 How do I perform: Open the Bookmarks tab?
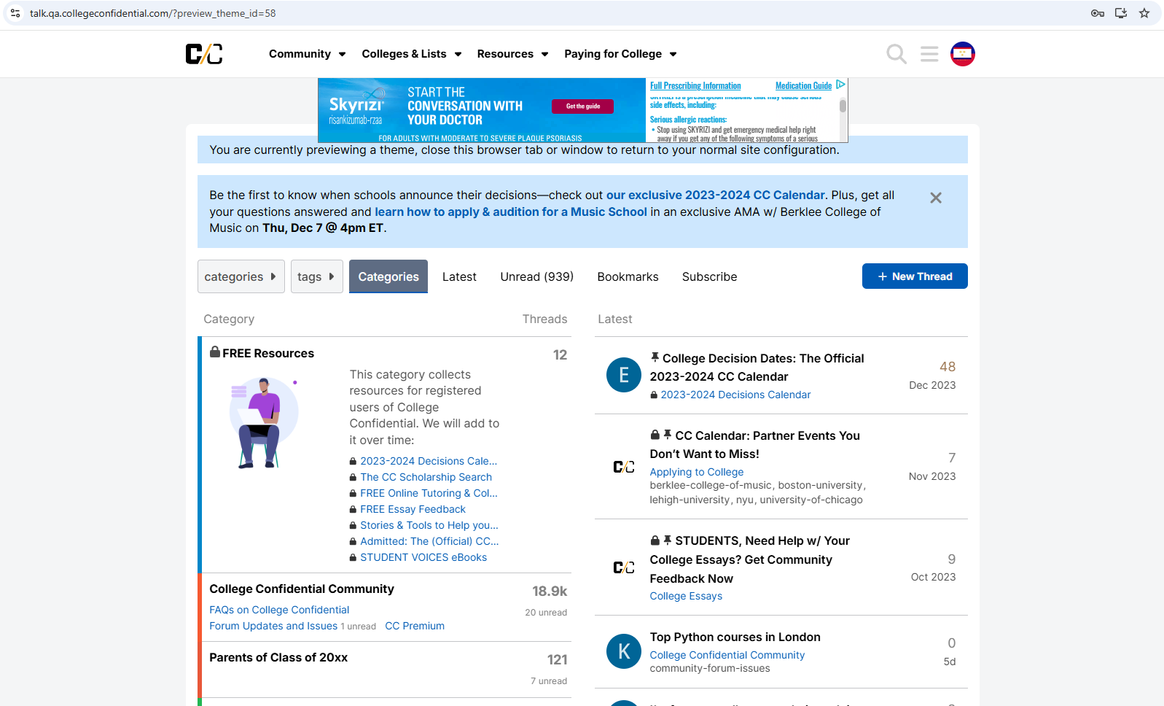coord(628,276)
